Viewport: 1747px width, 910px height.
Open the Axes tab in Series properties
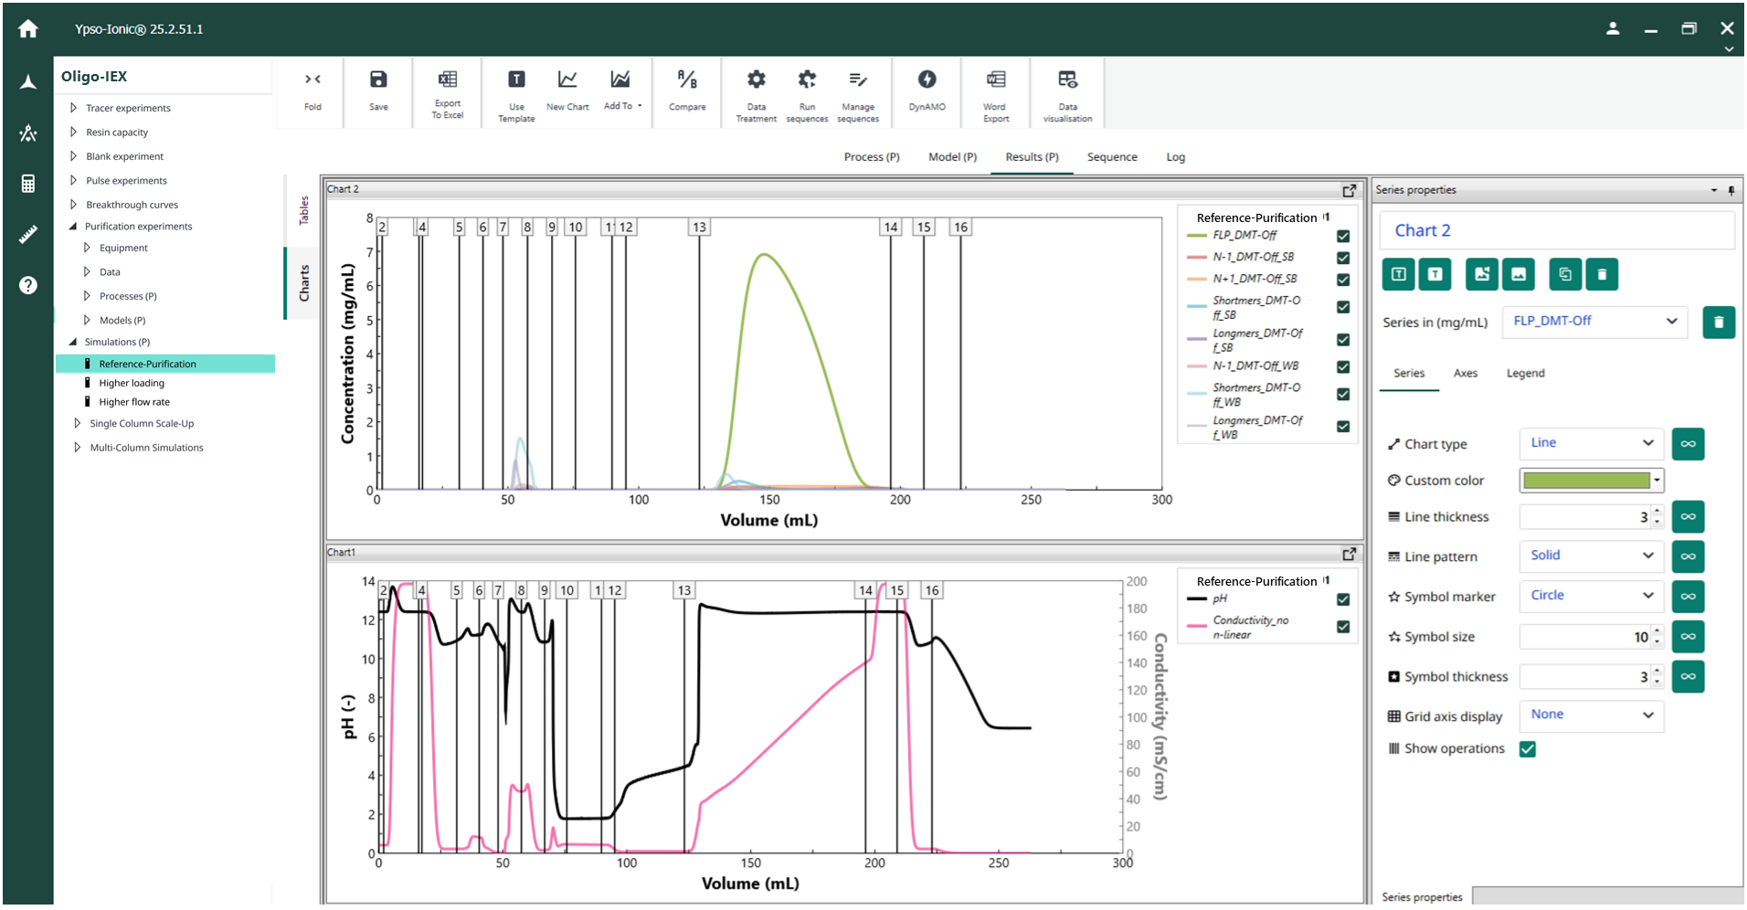(x=1465, y=373)
